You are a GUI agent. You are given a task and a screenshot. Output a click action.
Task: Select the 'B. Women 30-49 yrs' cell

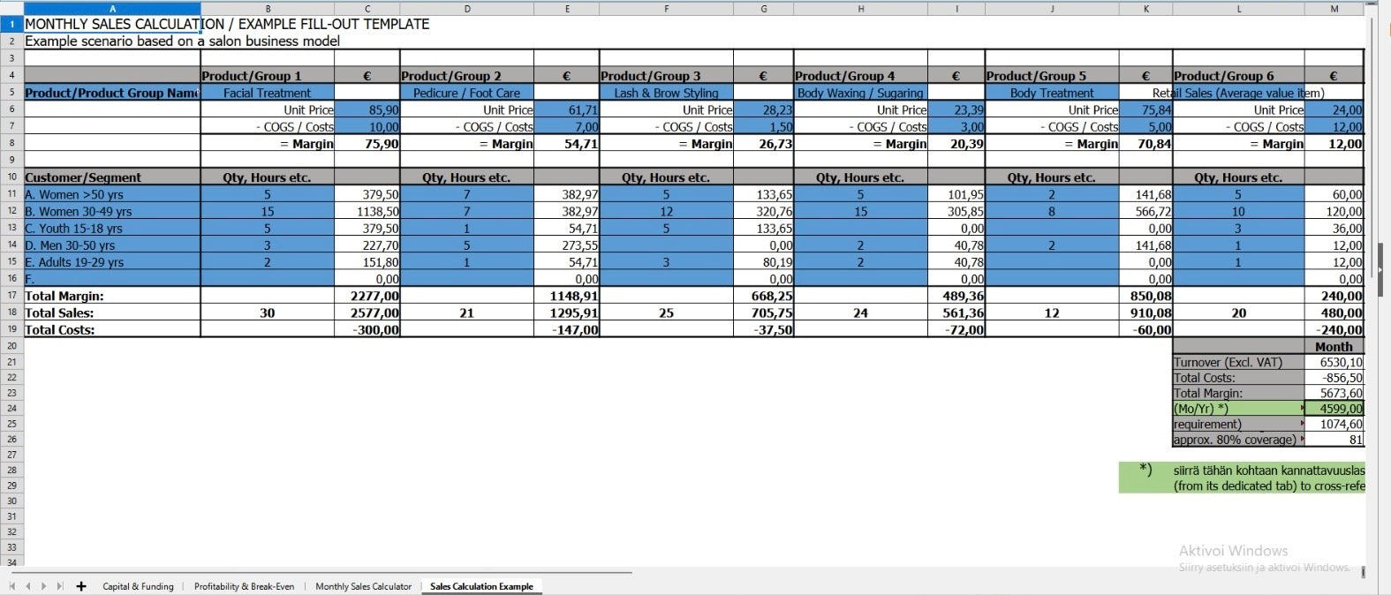(x=112, y=211)
